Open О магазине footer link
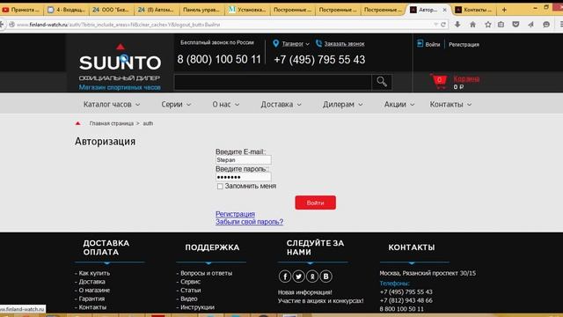The width and height of the screenshot is (563, 317). pyautogui.click(x=94, y=290)
